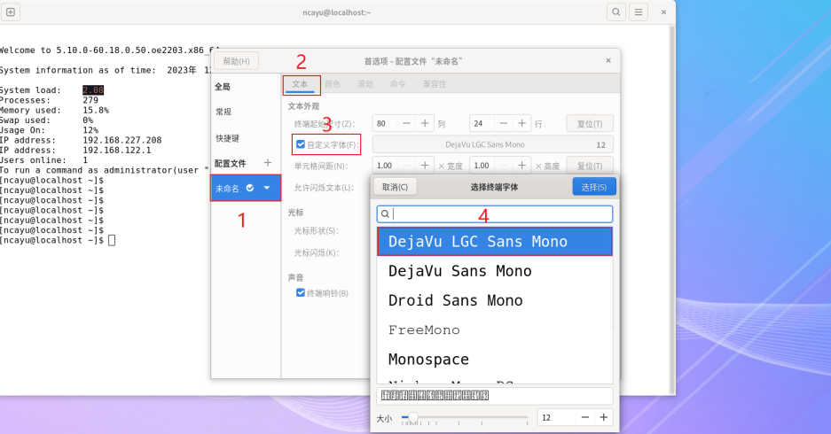Image resolution: width=831 pixels, height=434 pixels.
Task: Close the preferences dialog
Action: click(x=608, y=61)
